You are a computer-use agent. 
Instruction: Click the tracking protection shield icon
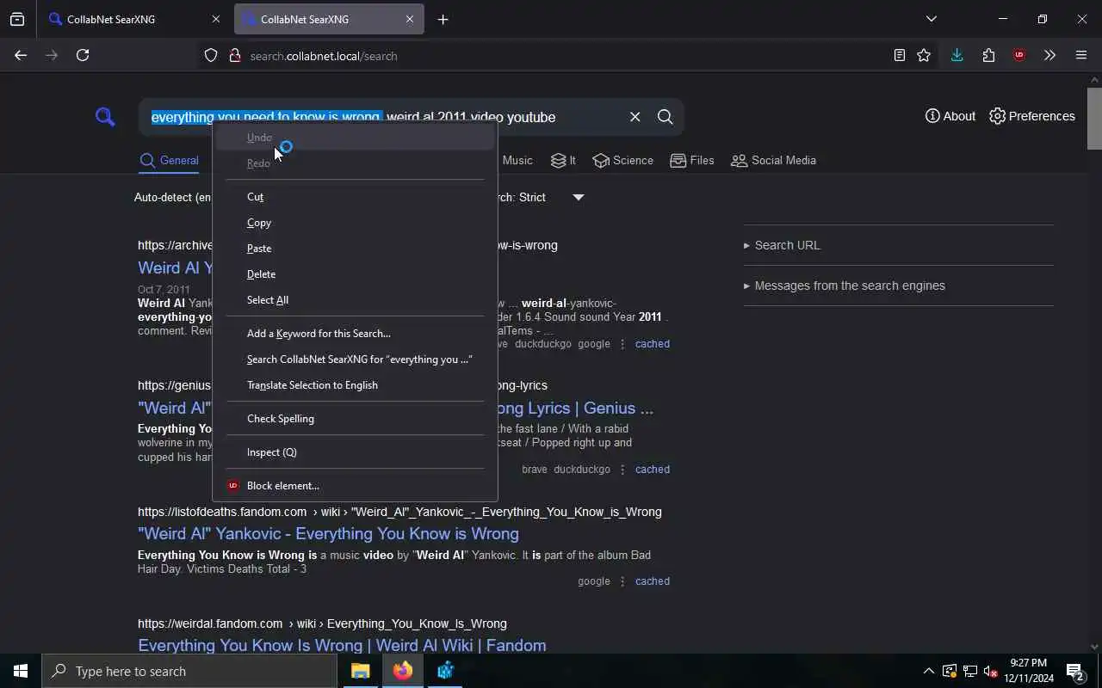click(211, 56)
